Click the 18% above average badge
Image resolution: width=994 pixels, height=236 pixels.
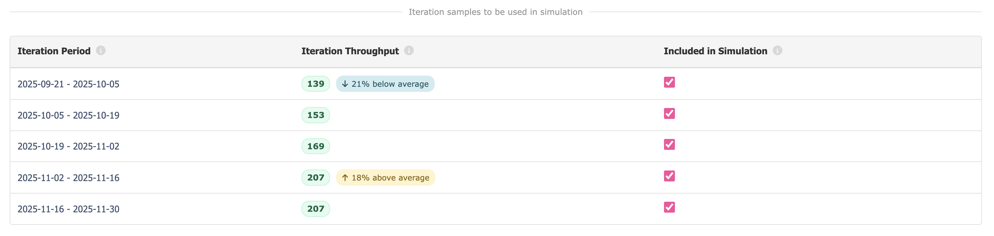tap(386, 178)
